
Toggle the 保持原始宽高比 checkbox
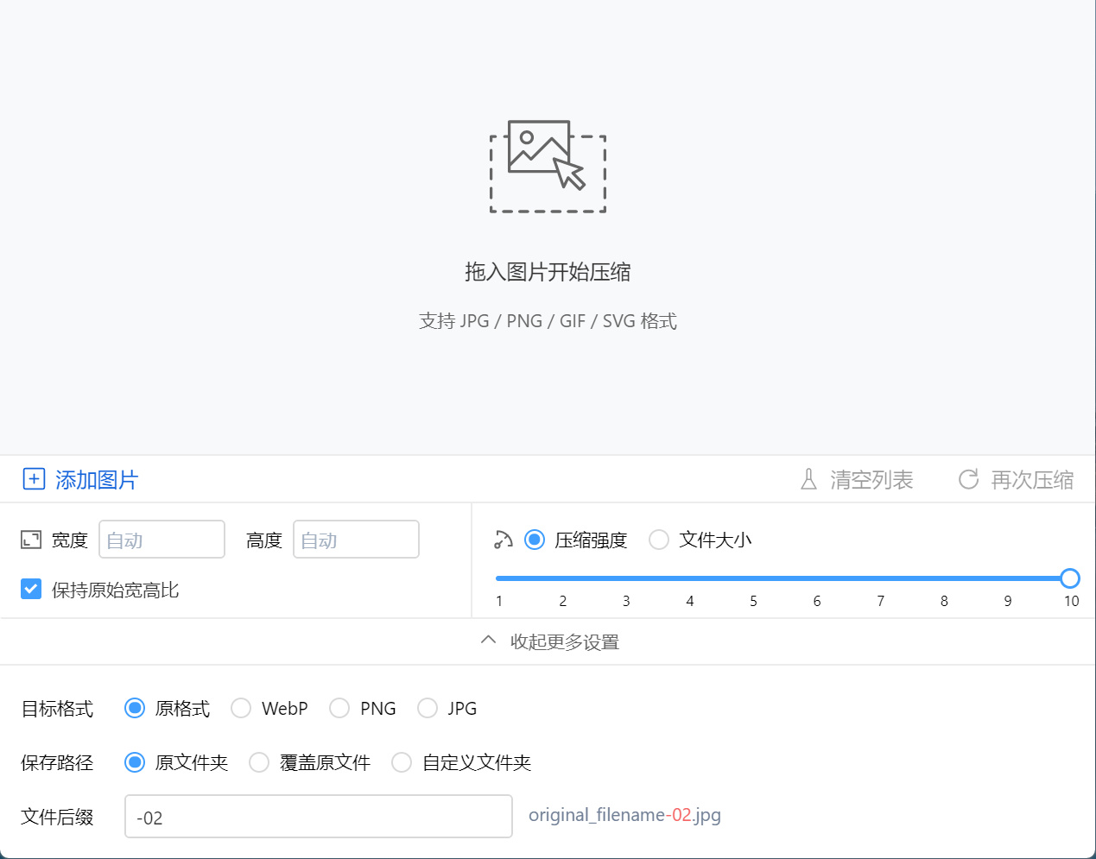pyautogui.click(x=31, y=590)
